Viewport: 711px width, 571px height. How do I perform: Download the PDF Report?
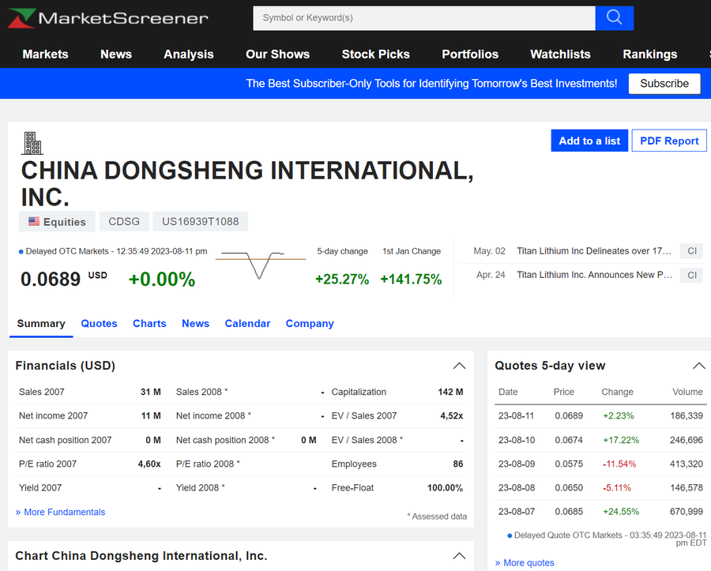pyautogui.click(x=669, y=141)
